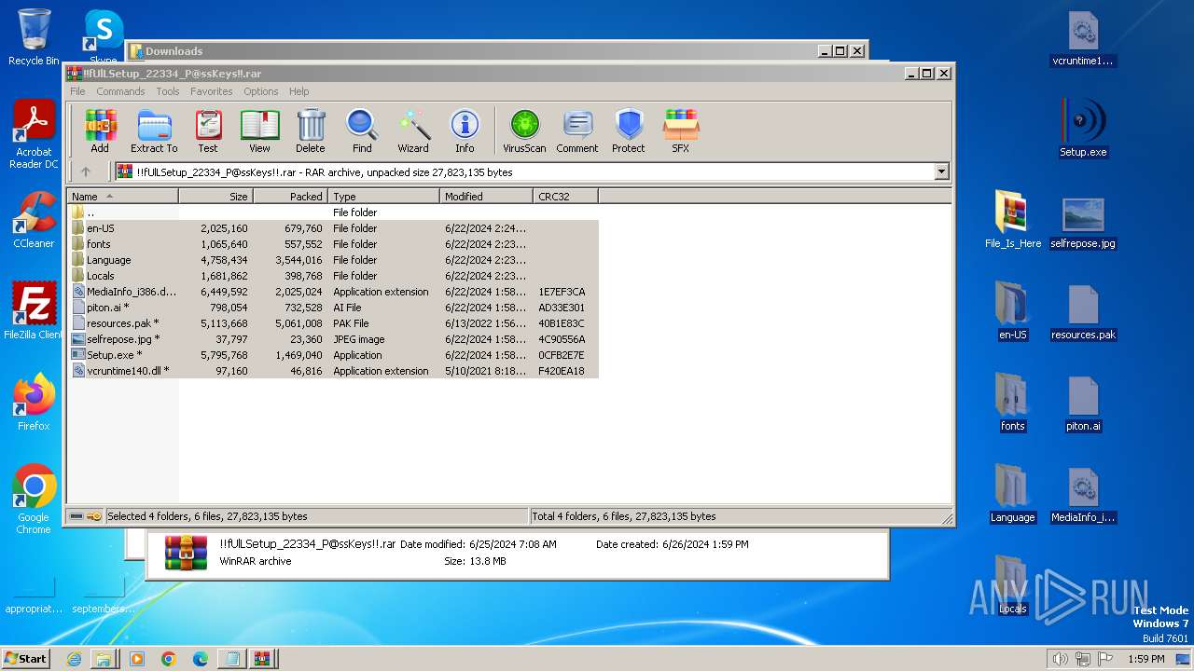This screenshot has height=671, width=1194.
Task: Launch the Wizard wand tool
Action: tap(413, 130)
